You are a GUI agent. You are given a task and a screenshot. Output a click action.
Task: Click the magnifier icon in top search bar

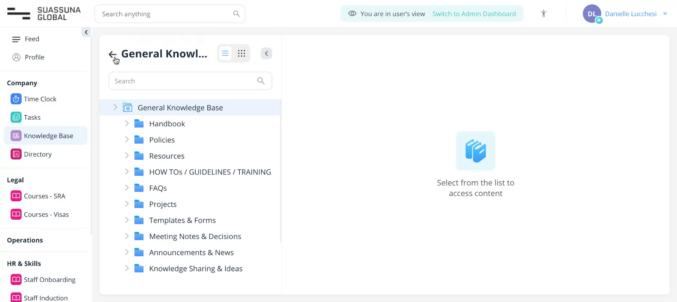pos(237,14)
